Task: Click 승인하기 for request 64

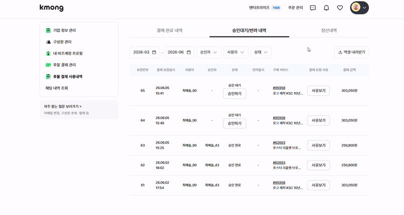Action: click(235, 123)
